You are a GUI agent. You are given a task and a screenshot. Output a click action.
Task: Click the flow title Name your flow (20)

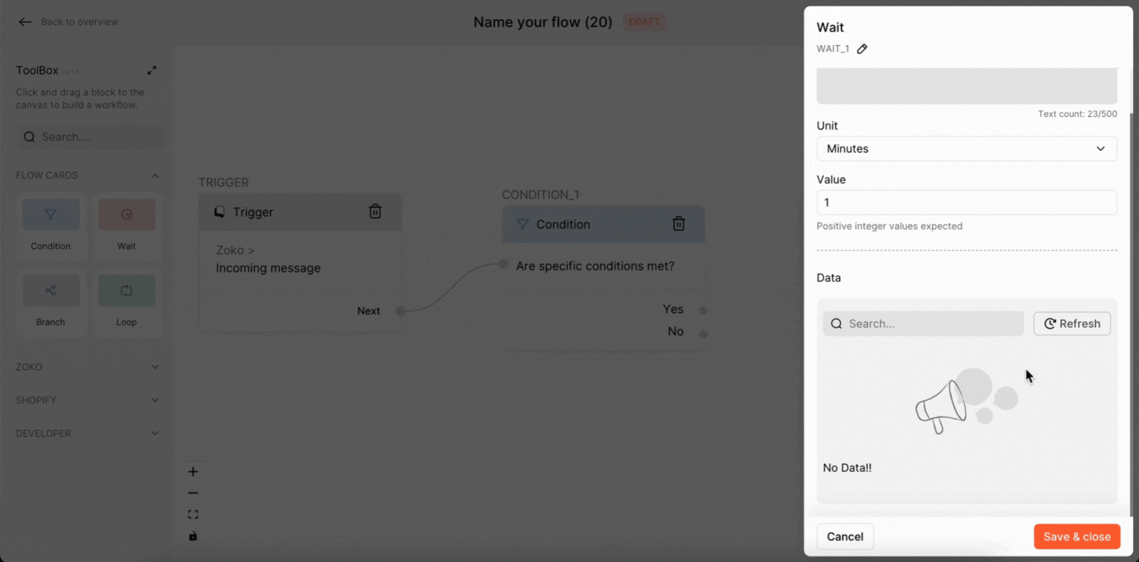[543, 22]
